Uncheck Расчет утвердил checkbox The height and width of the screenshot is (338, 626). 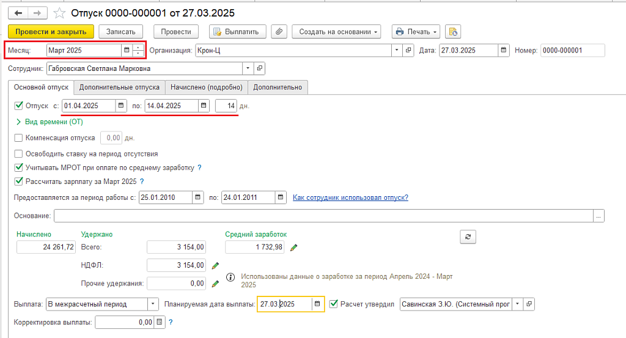pyautogui.click(x=333, y=304)
